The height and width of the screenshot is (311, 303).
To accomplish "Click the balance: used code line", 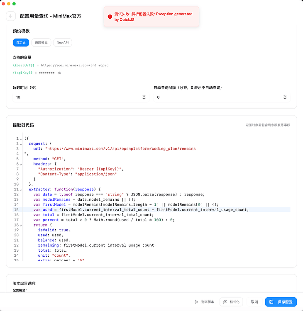I will tap(54, 240).
